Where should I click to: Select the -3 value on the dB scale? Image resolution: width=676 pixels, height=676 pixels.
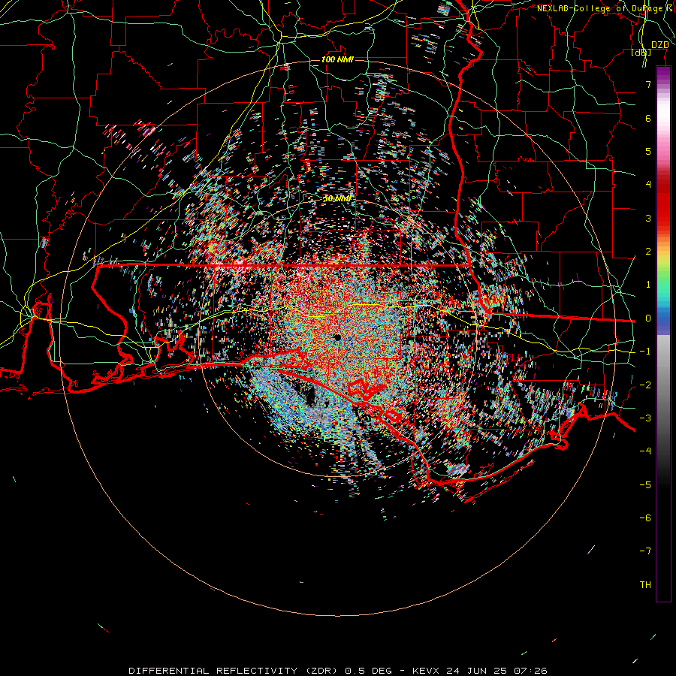[645, 418]
